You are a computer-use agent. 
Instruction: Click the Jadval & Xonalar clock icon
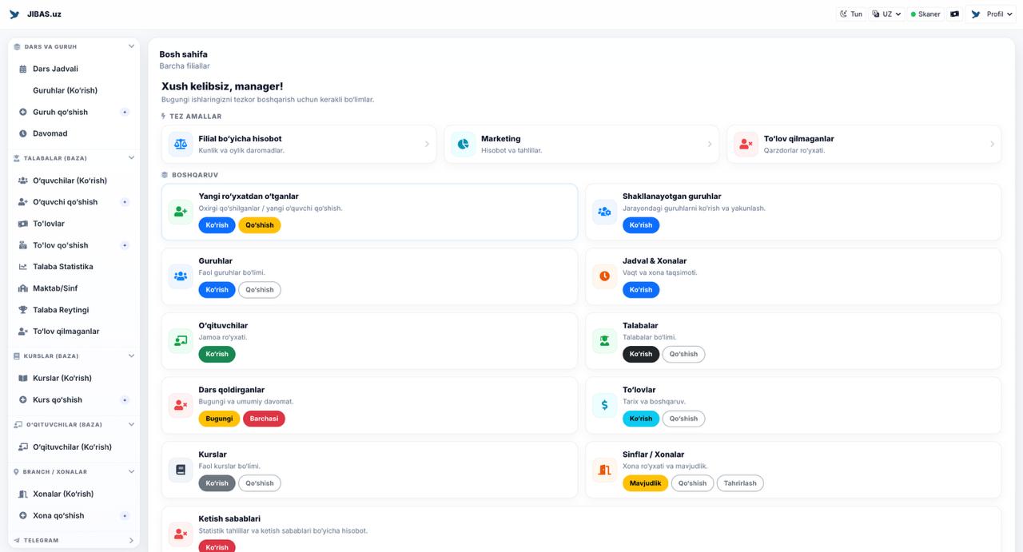click(x=604, y=276)
